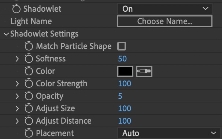Expand the Opacity property arrow

coord(17,96)
